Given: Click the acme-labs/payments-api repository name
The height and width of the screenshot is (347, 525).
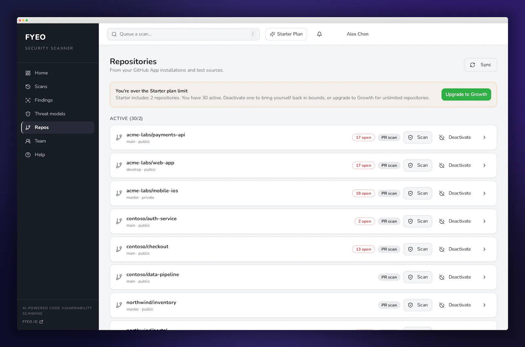Looking at the screenshot, I should coord(156,135).
